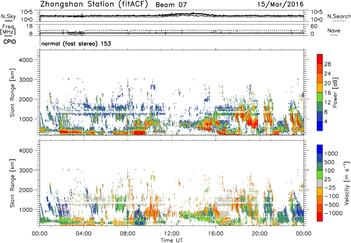This screenshot has height=243, width=351.
Task: Click the 'Velocity [m s-1]' colorbar label
Action: (347, 183)
